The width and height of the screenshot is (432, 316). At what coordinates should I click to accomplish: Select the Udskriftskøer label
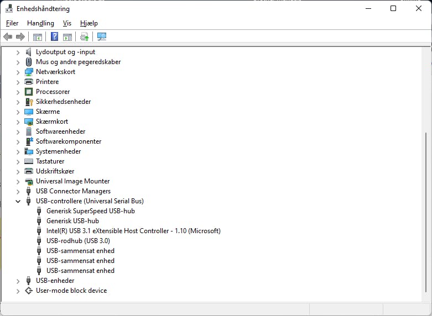[55, 171]
